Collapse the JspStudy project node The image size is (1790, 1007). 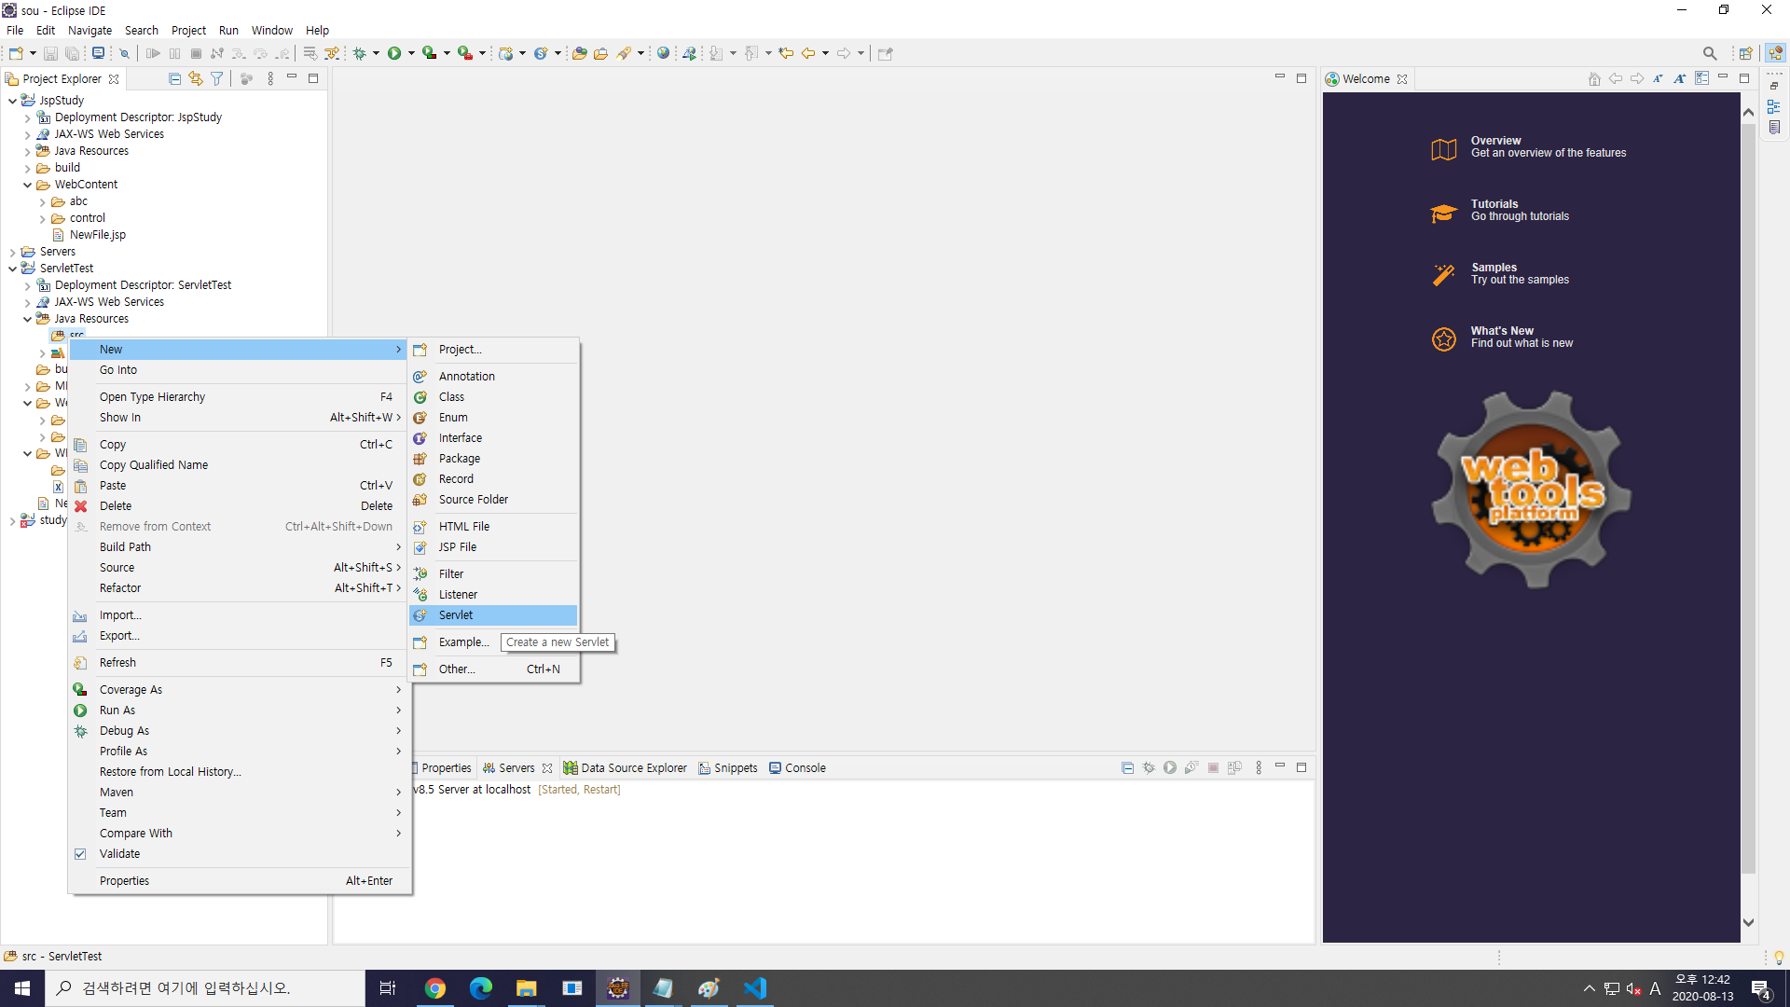pyautogui.click(x=12, y=101)
